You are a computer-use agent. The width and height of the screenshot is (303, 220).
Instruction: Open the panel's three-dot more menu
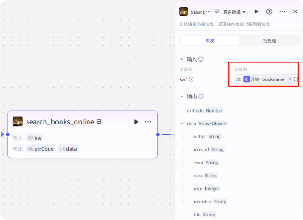coord(282,11)
